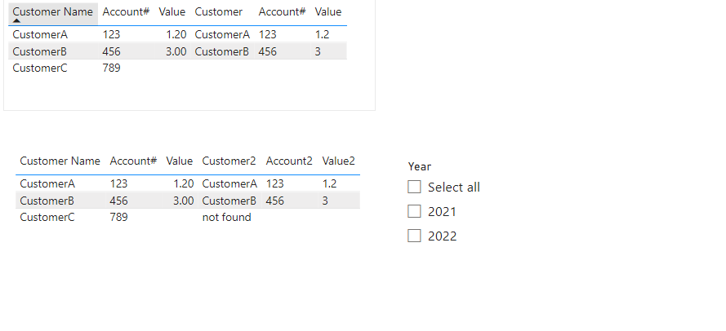Screen dimensions: 726x331
Task: Click CustomerA under Customer2 column
Action: (x=229, y=183)
